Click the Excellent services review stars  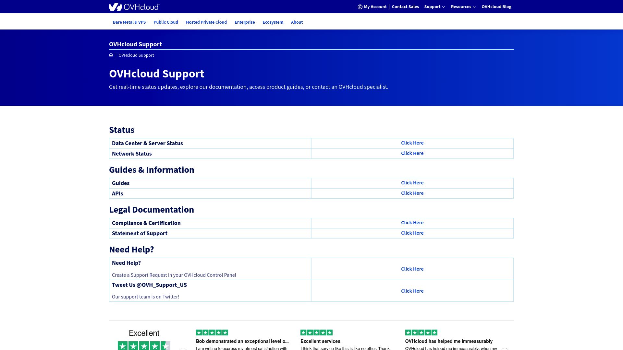pos(316,332)
